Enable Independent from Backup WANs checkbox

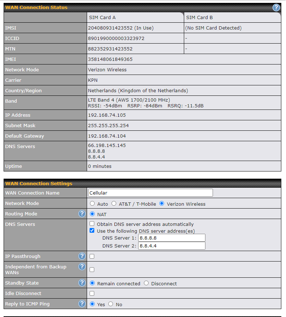click(x=92, y=270)
